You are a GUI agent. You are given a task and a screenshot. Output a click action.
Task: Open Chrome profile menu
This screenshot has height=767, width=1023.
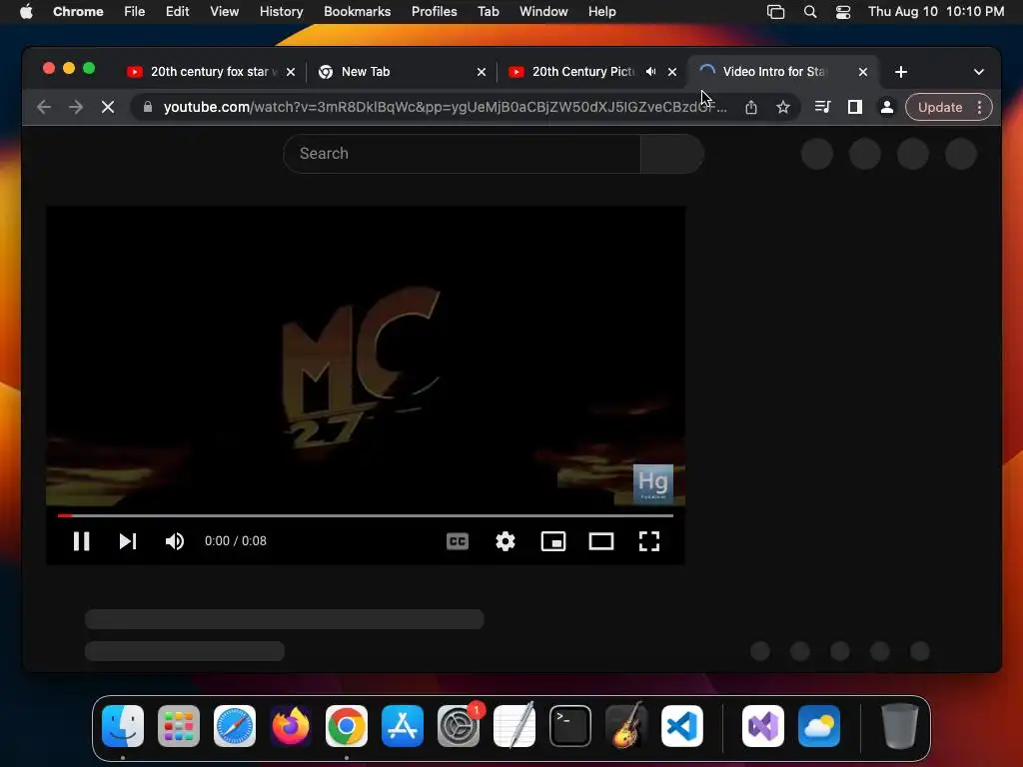[x=887, y=107]
